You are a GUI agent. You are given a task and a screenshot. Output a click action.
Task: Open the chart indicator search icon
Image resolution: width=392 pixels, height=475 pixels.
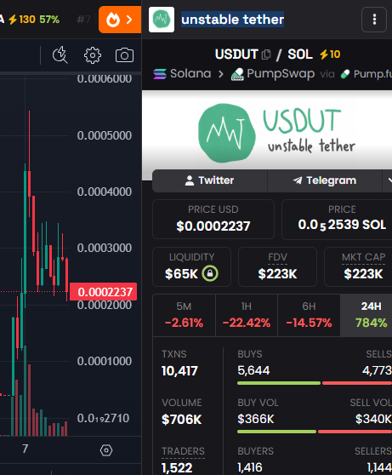click(x=60, y=55)
